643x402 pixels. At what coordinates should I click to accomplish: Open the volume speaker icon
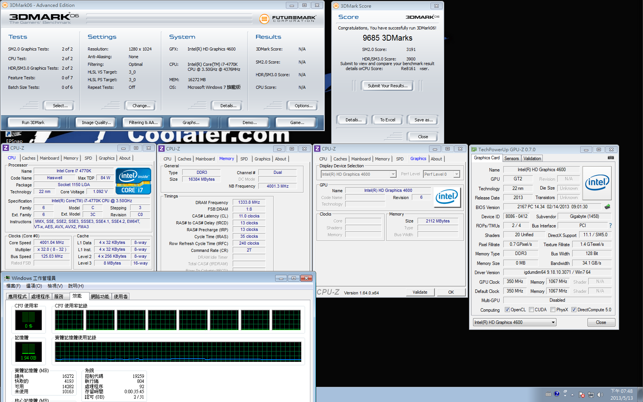[x=600, y=395]
